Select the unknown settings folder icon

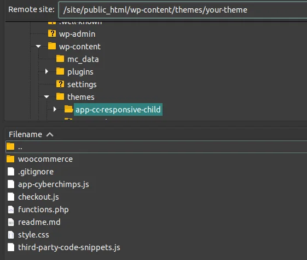[x=60, y=84]
